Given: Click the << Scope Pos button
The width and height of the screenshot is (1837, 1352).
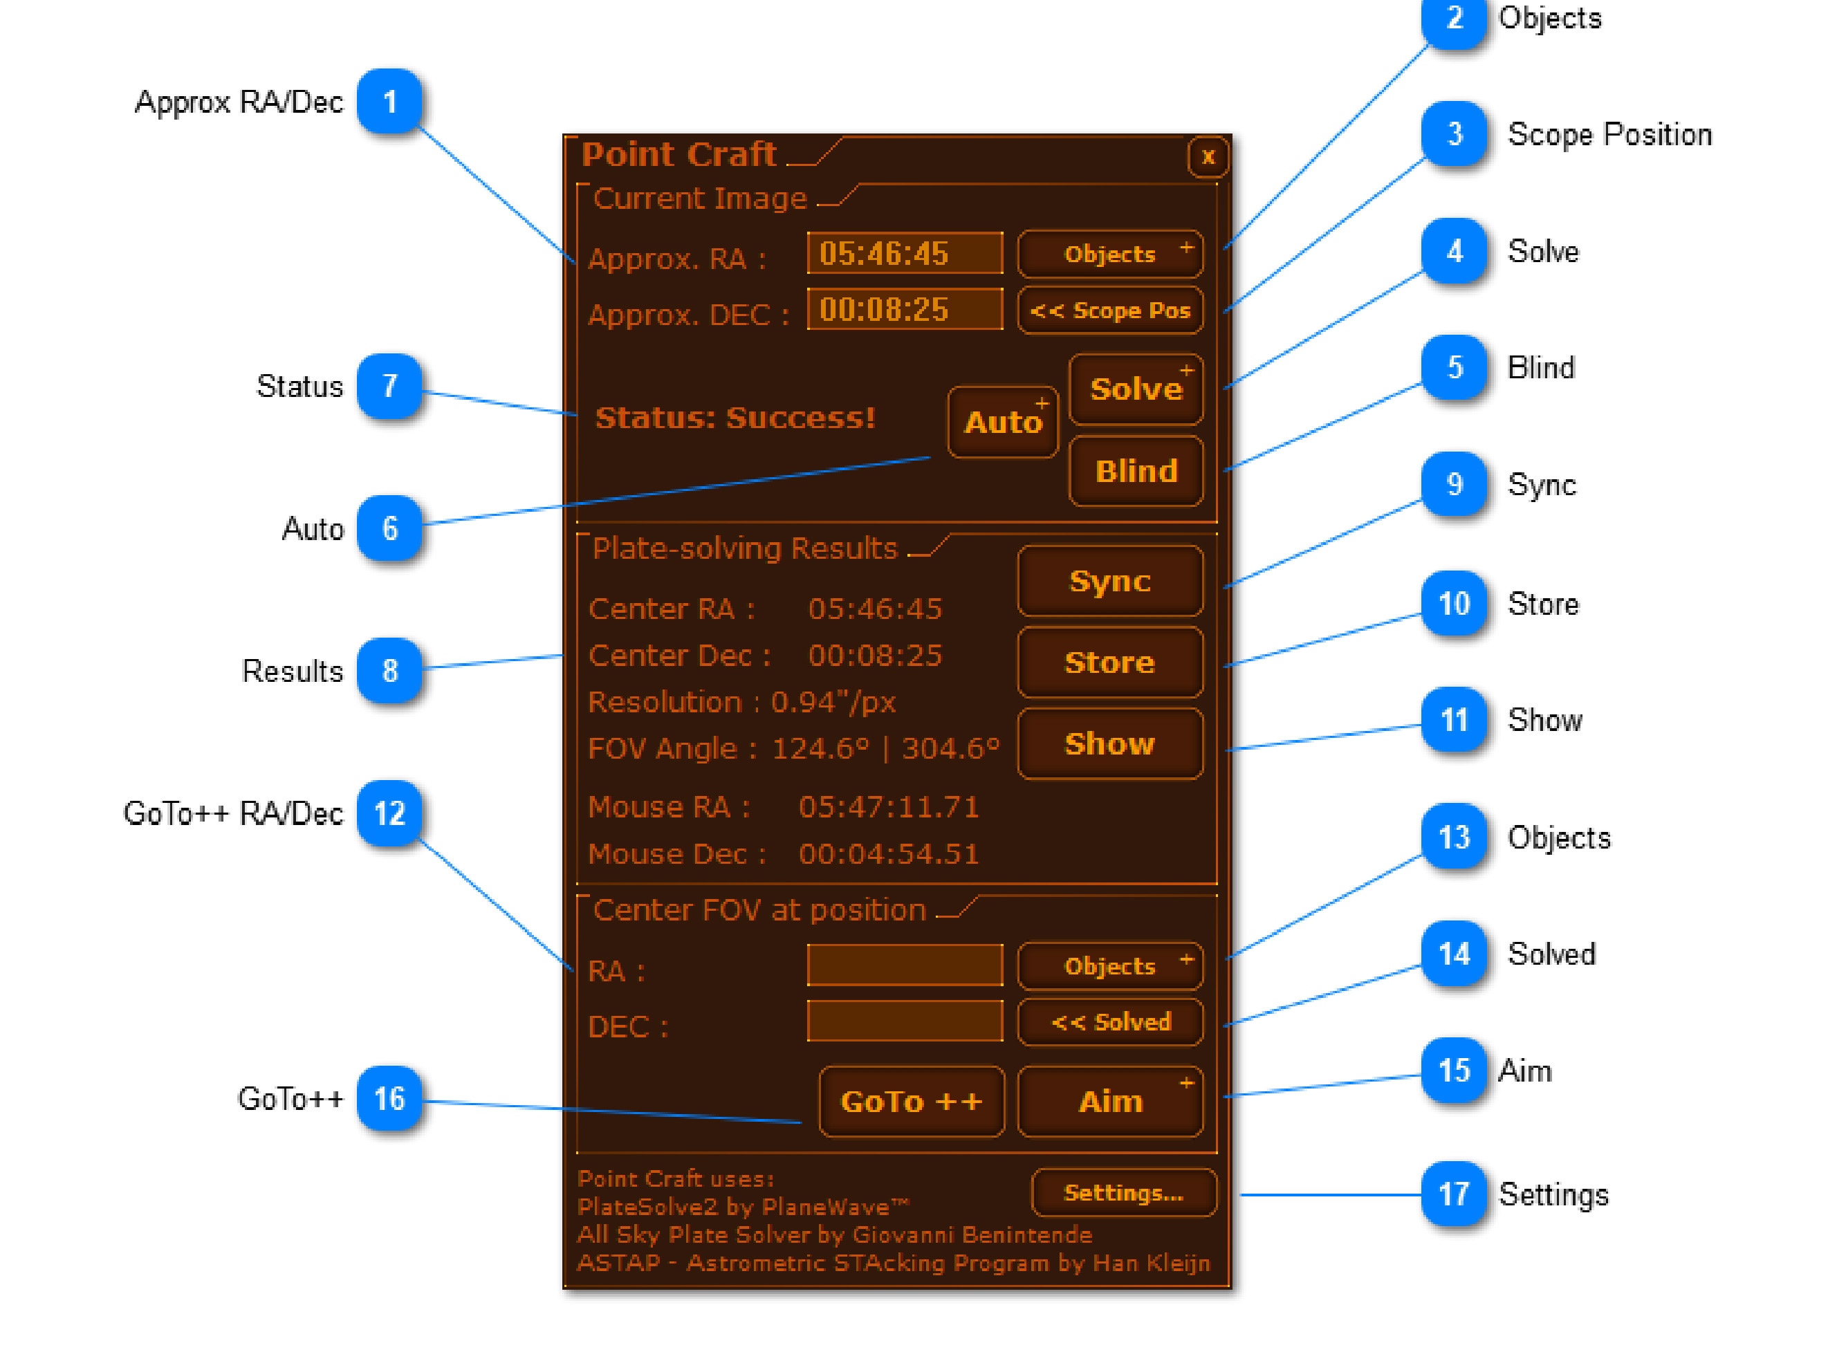Looking at the screenshot, I should (x=1109, y=311).
